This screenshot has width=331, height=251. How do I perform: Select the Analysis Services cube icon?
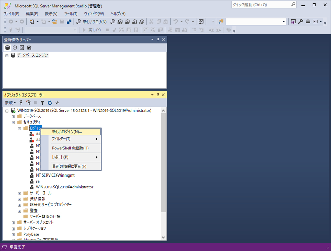click(x=15, y=48)
